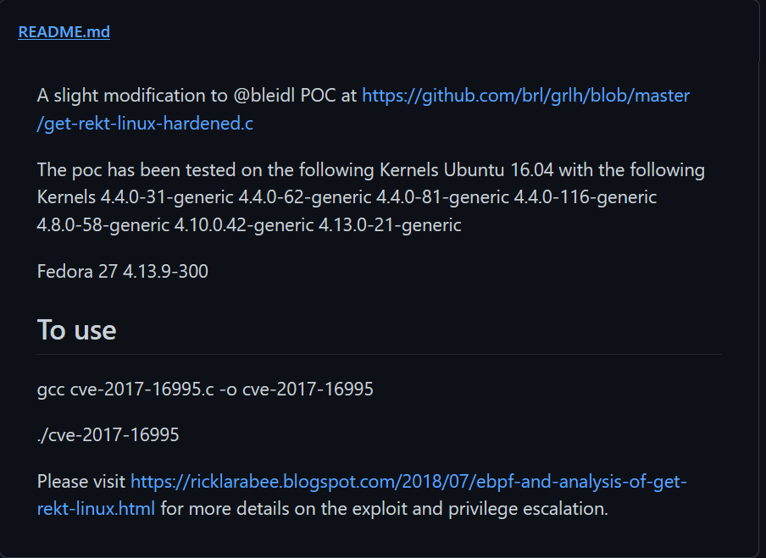Click the 4.4.0-81-generic kernel version
This screenshot has width=766, height=558.
click(x=442, y=197)
